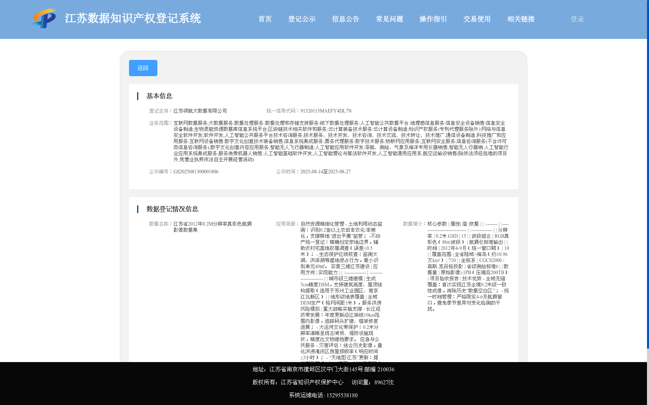Open the 登记公示 menu item
This screenshot has height=405, width=649.
point(302,19)
